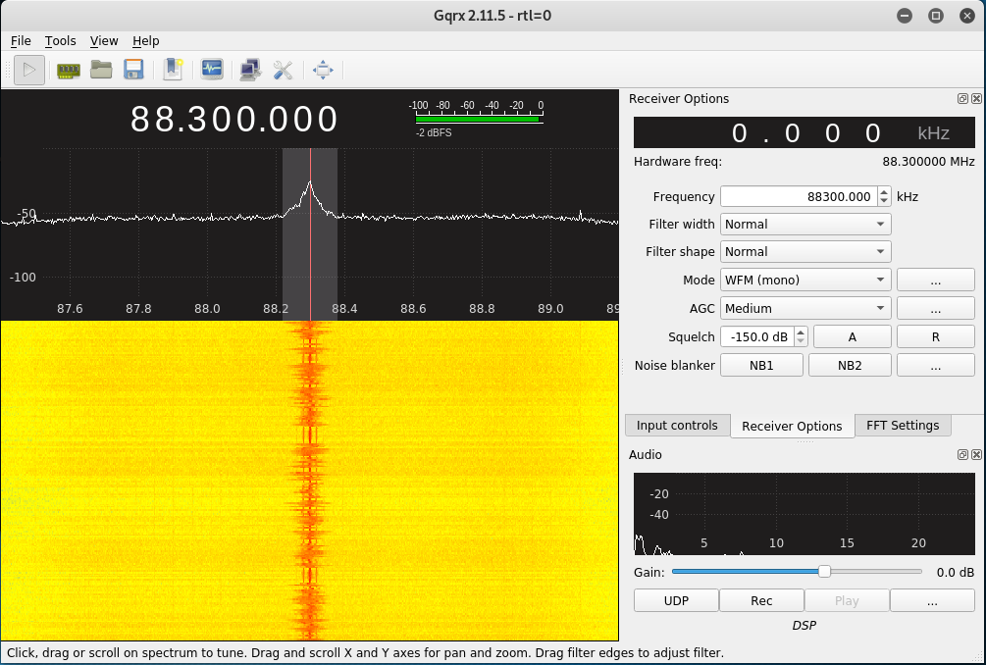
Task: Open DSP settings with the wrench icon
Action: pyautogui.click(x=285, y=69)
